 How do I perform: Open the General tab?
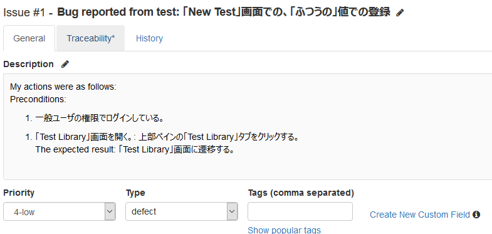coord(29,38)
